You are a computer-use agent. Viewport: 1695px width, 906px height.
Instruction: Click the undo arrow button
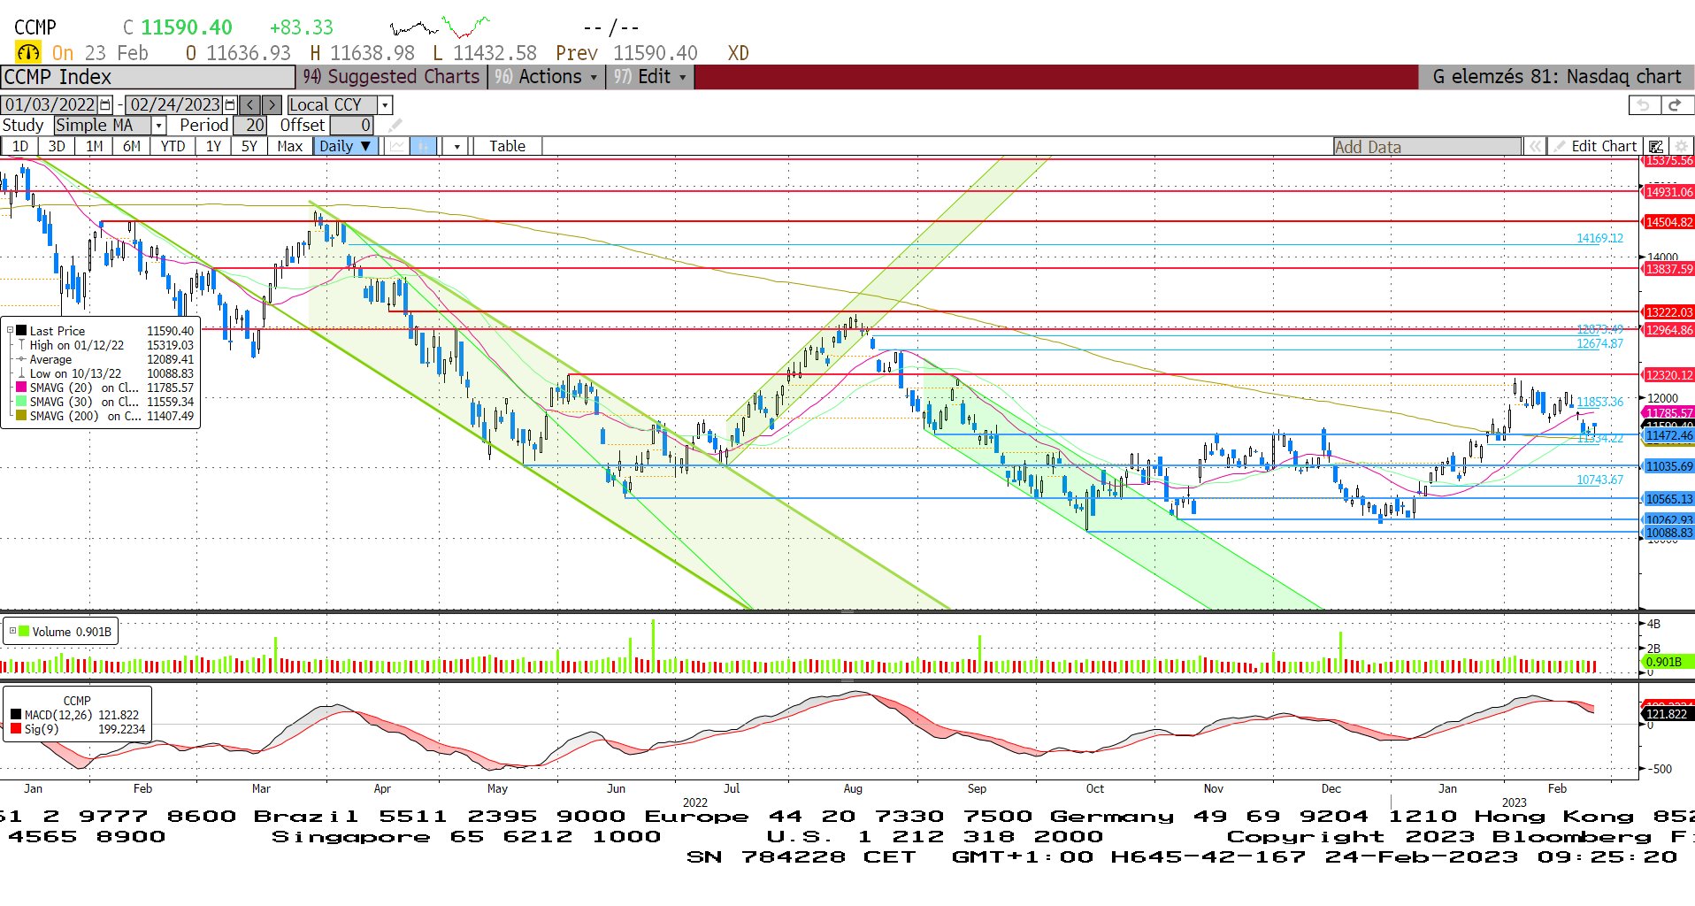[1644, 105]
